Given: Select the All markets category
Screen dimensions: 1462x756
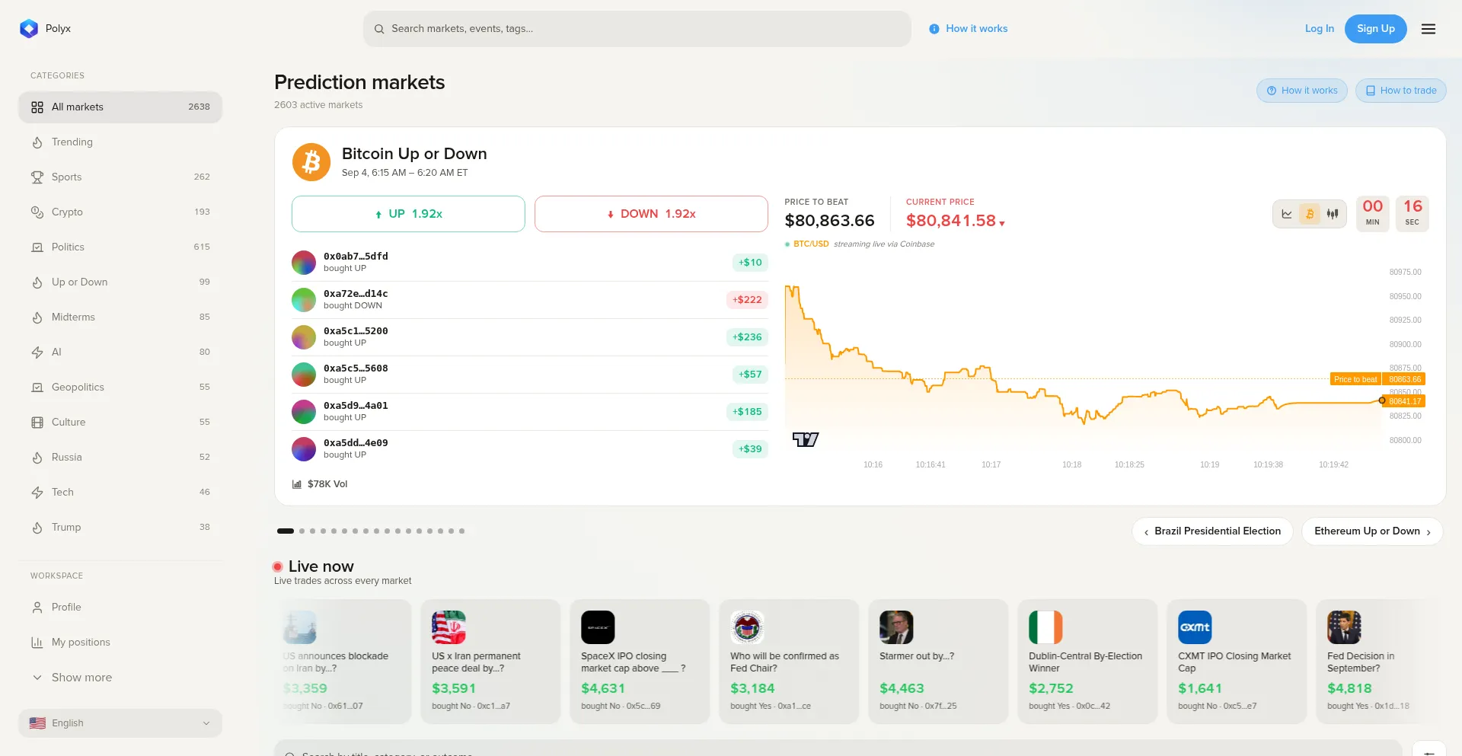Looking at the screenshot, I should point(120,107).
